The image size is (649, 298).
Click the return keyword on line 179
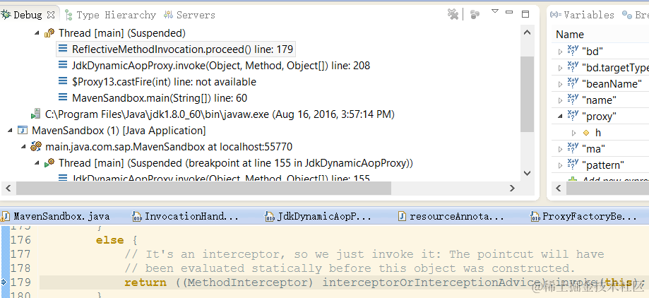(x=145, y=282)
